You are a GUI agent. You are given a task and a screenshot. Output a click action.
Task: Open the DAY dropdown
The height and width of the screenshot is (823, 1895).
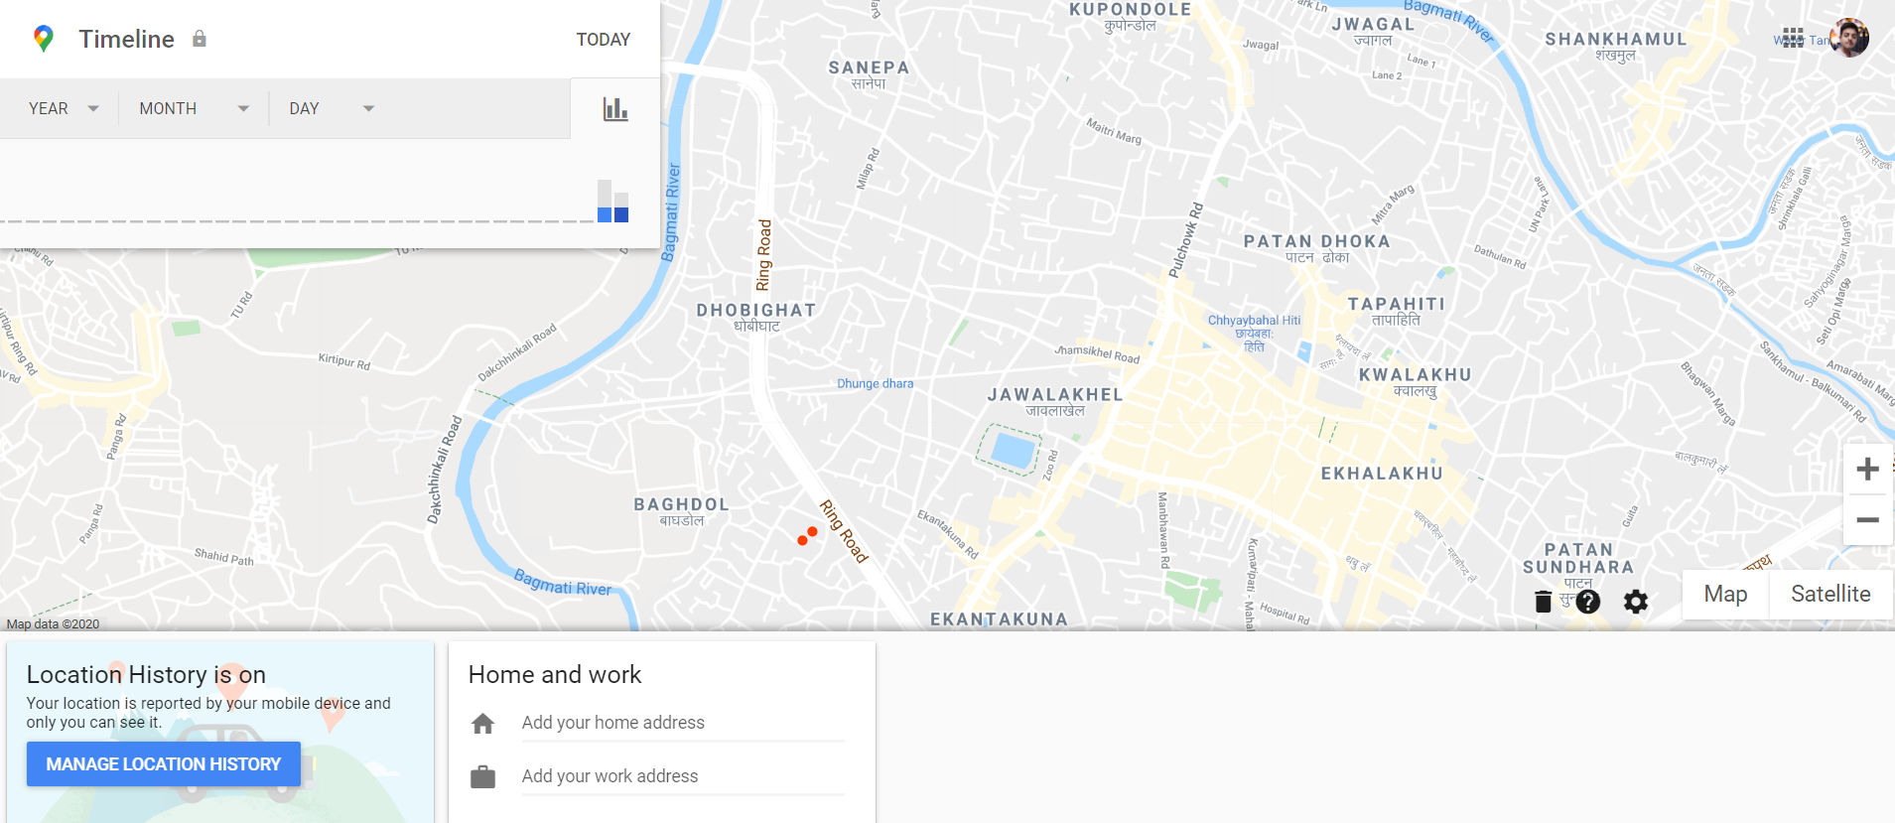pyautogui.click(x=332, y=108)
